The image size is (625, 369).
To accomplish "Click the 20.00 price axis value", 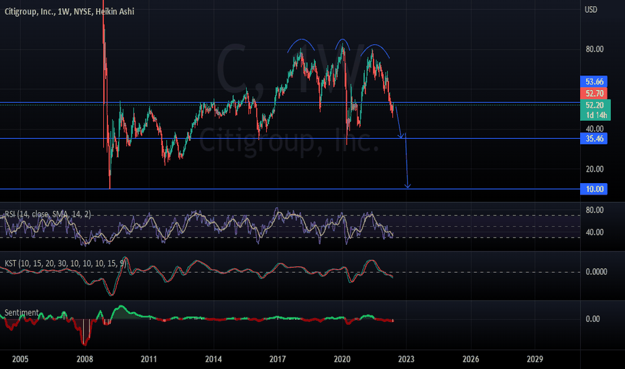I will 594,169.
